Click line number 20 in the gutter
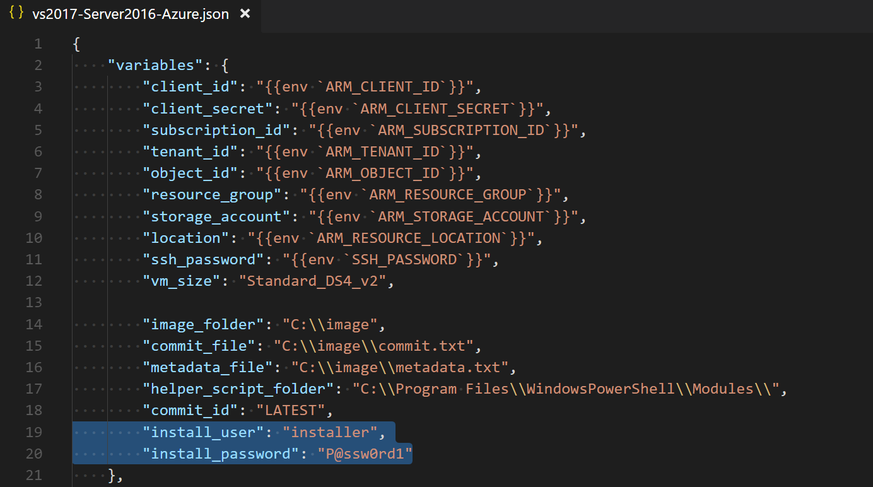Viewport: 873px width, 487px height. click(x=34, y=453)
